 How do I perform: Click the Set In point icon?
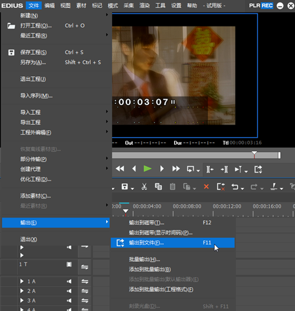210,170
